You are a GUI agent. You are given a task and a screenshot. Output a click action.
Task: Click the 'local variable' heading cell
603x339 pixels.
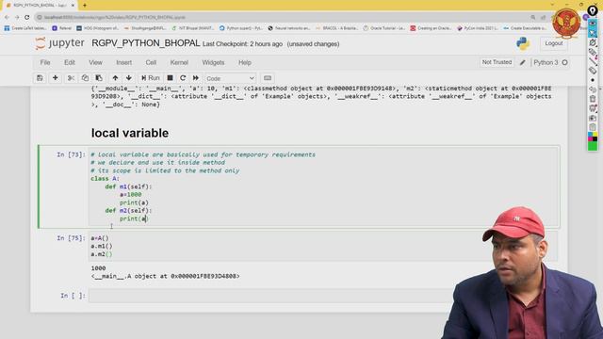point(130,133)
